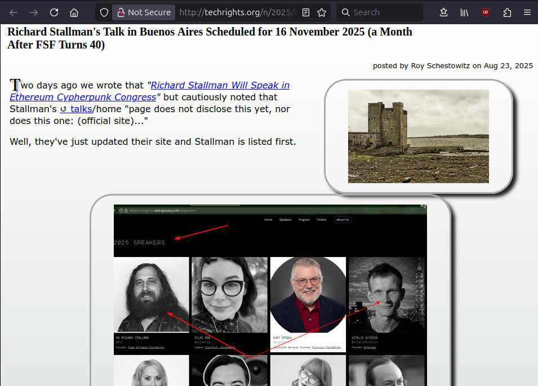This screenshot has height=386, width=538.
Task: Click the Richard Stallman portrait in the embedded screenshot
Action: tap(152, 295)
